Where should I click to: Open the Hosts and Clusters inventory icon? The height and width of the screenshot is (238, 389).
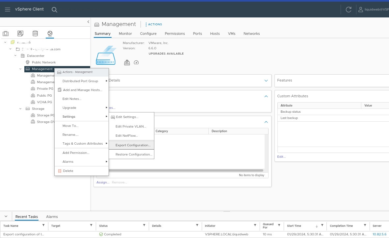tap(6, 34)
